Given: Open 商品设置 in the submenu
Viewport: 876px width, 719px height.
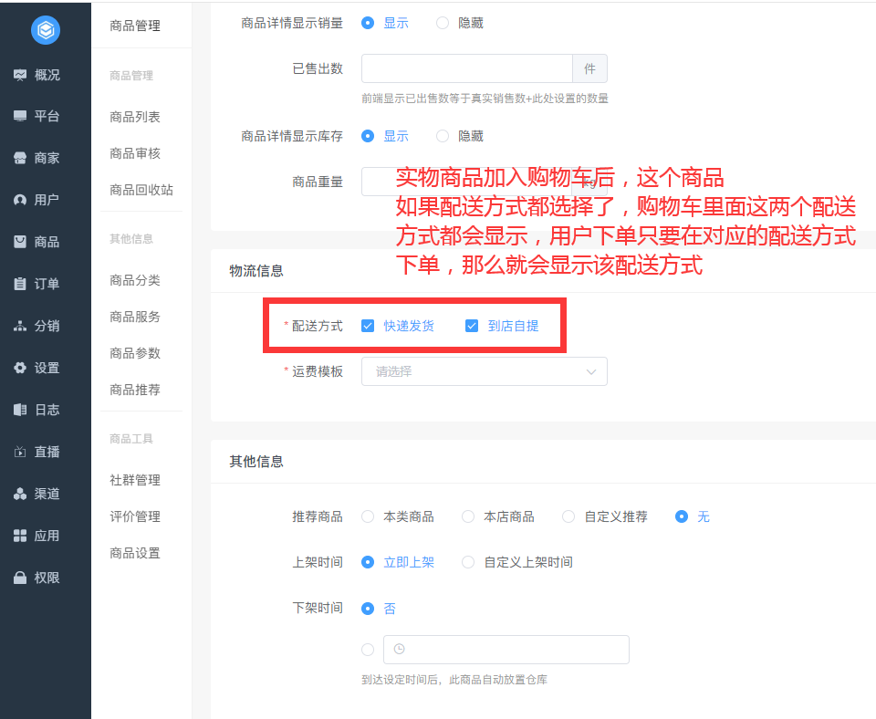Looking at the screenshot, I should (135, 553).
